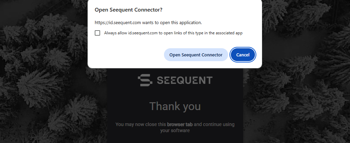Click the Open Seequent Connector button
350x143 pixels.
point(196,55)
